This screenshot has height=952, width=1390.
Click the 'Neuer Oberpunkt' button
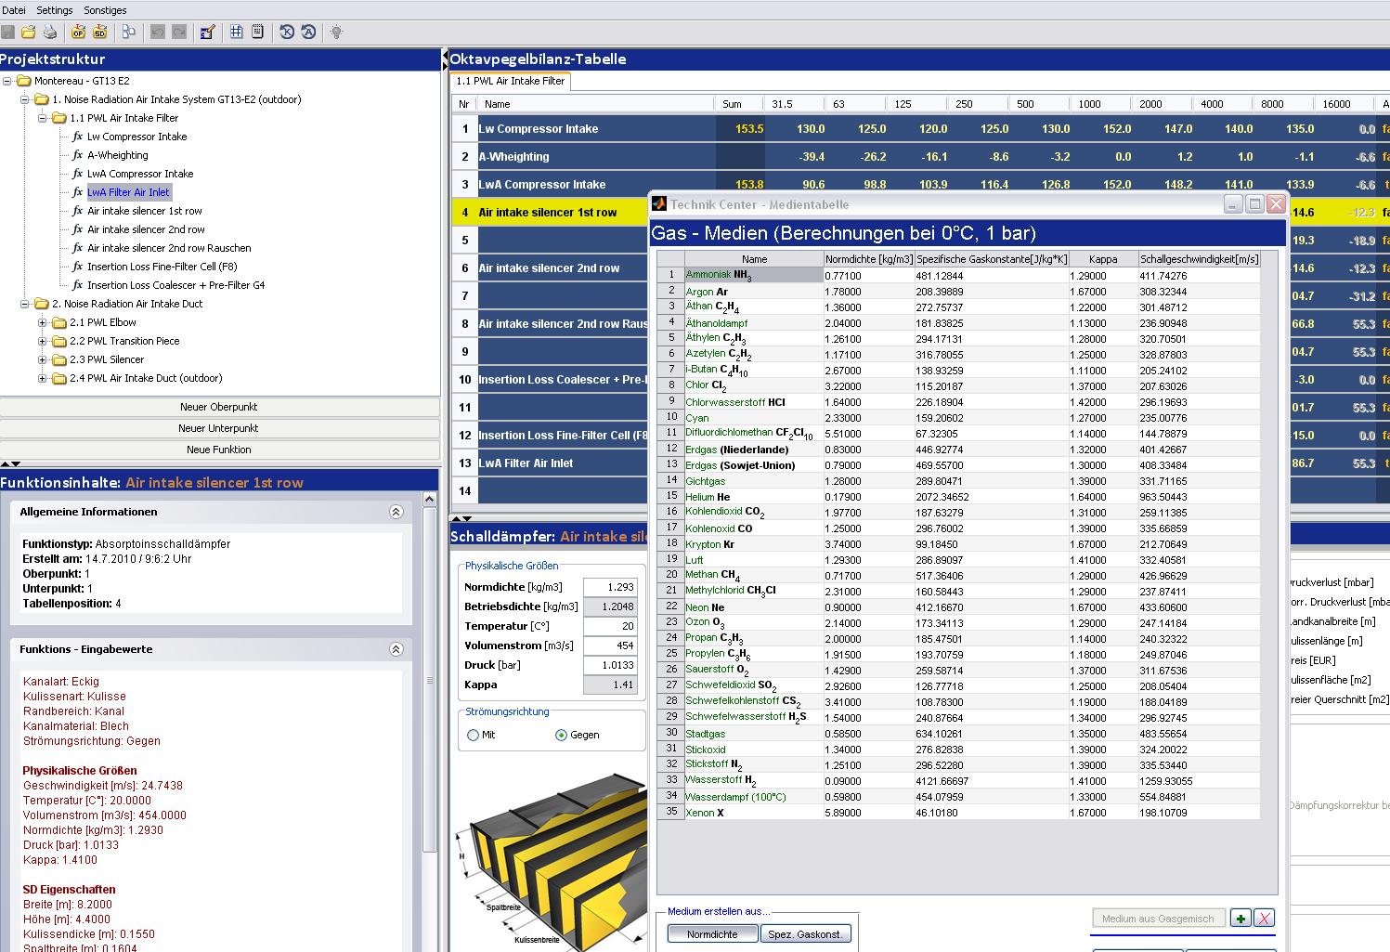pyautogui.click(x=219, y=407)
